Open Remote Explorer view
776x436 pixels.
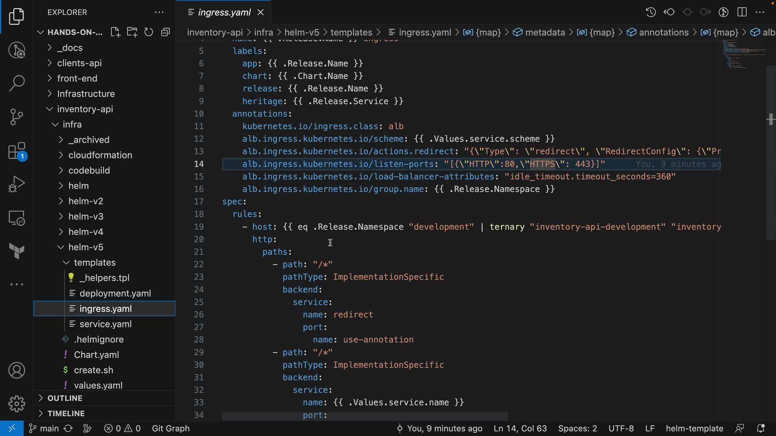coord(17,218)
